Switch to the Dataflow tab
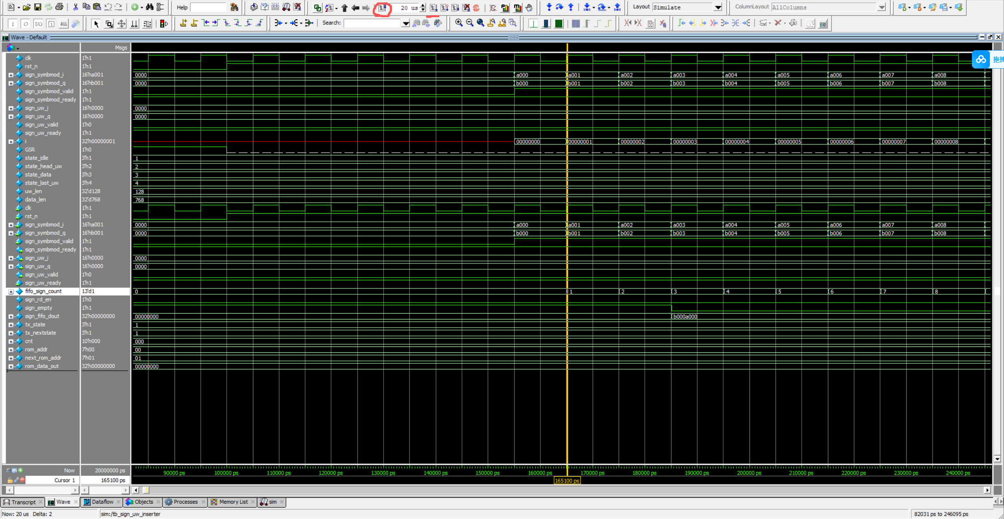The image size is (1004, 519). 102,502
